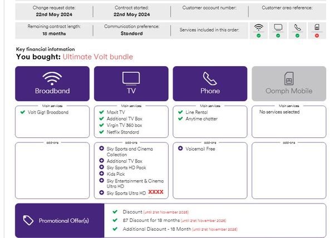Expand the Kids Pick add-on plus
This screenshot has height=238, width=334.
click(x=101, y=174)
